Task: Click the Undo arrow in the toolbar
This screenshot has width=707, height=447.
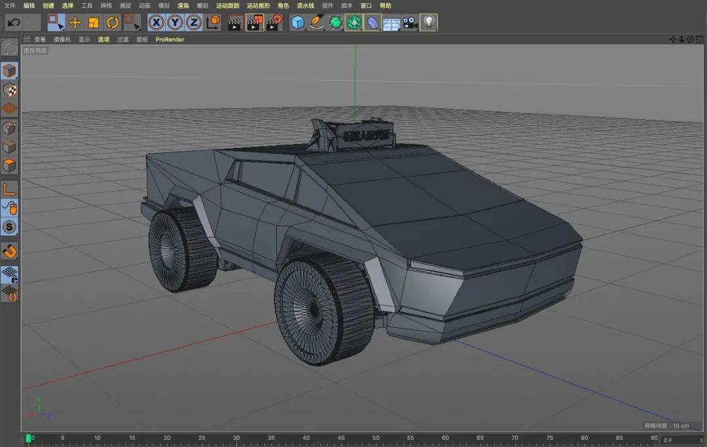Action: (14, 22)
